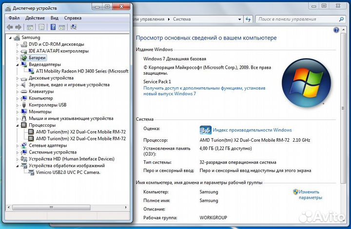Click the mouse icon for Мыши и иные устройства
The width and height of the screenshot is (351, 229).
24,118
